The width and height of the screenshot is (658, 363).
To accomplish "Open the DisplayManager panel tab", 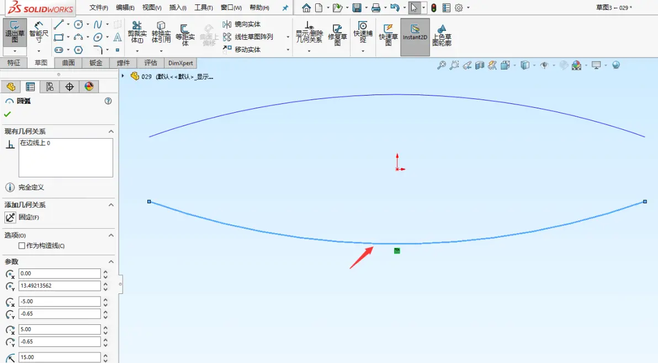I will [x=89, y=87].
